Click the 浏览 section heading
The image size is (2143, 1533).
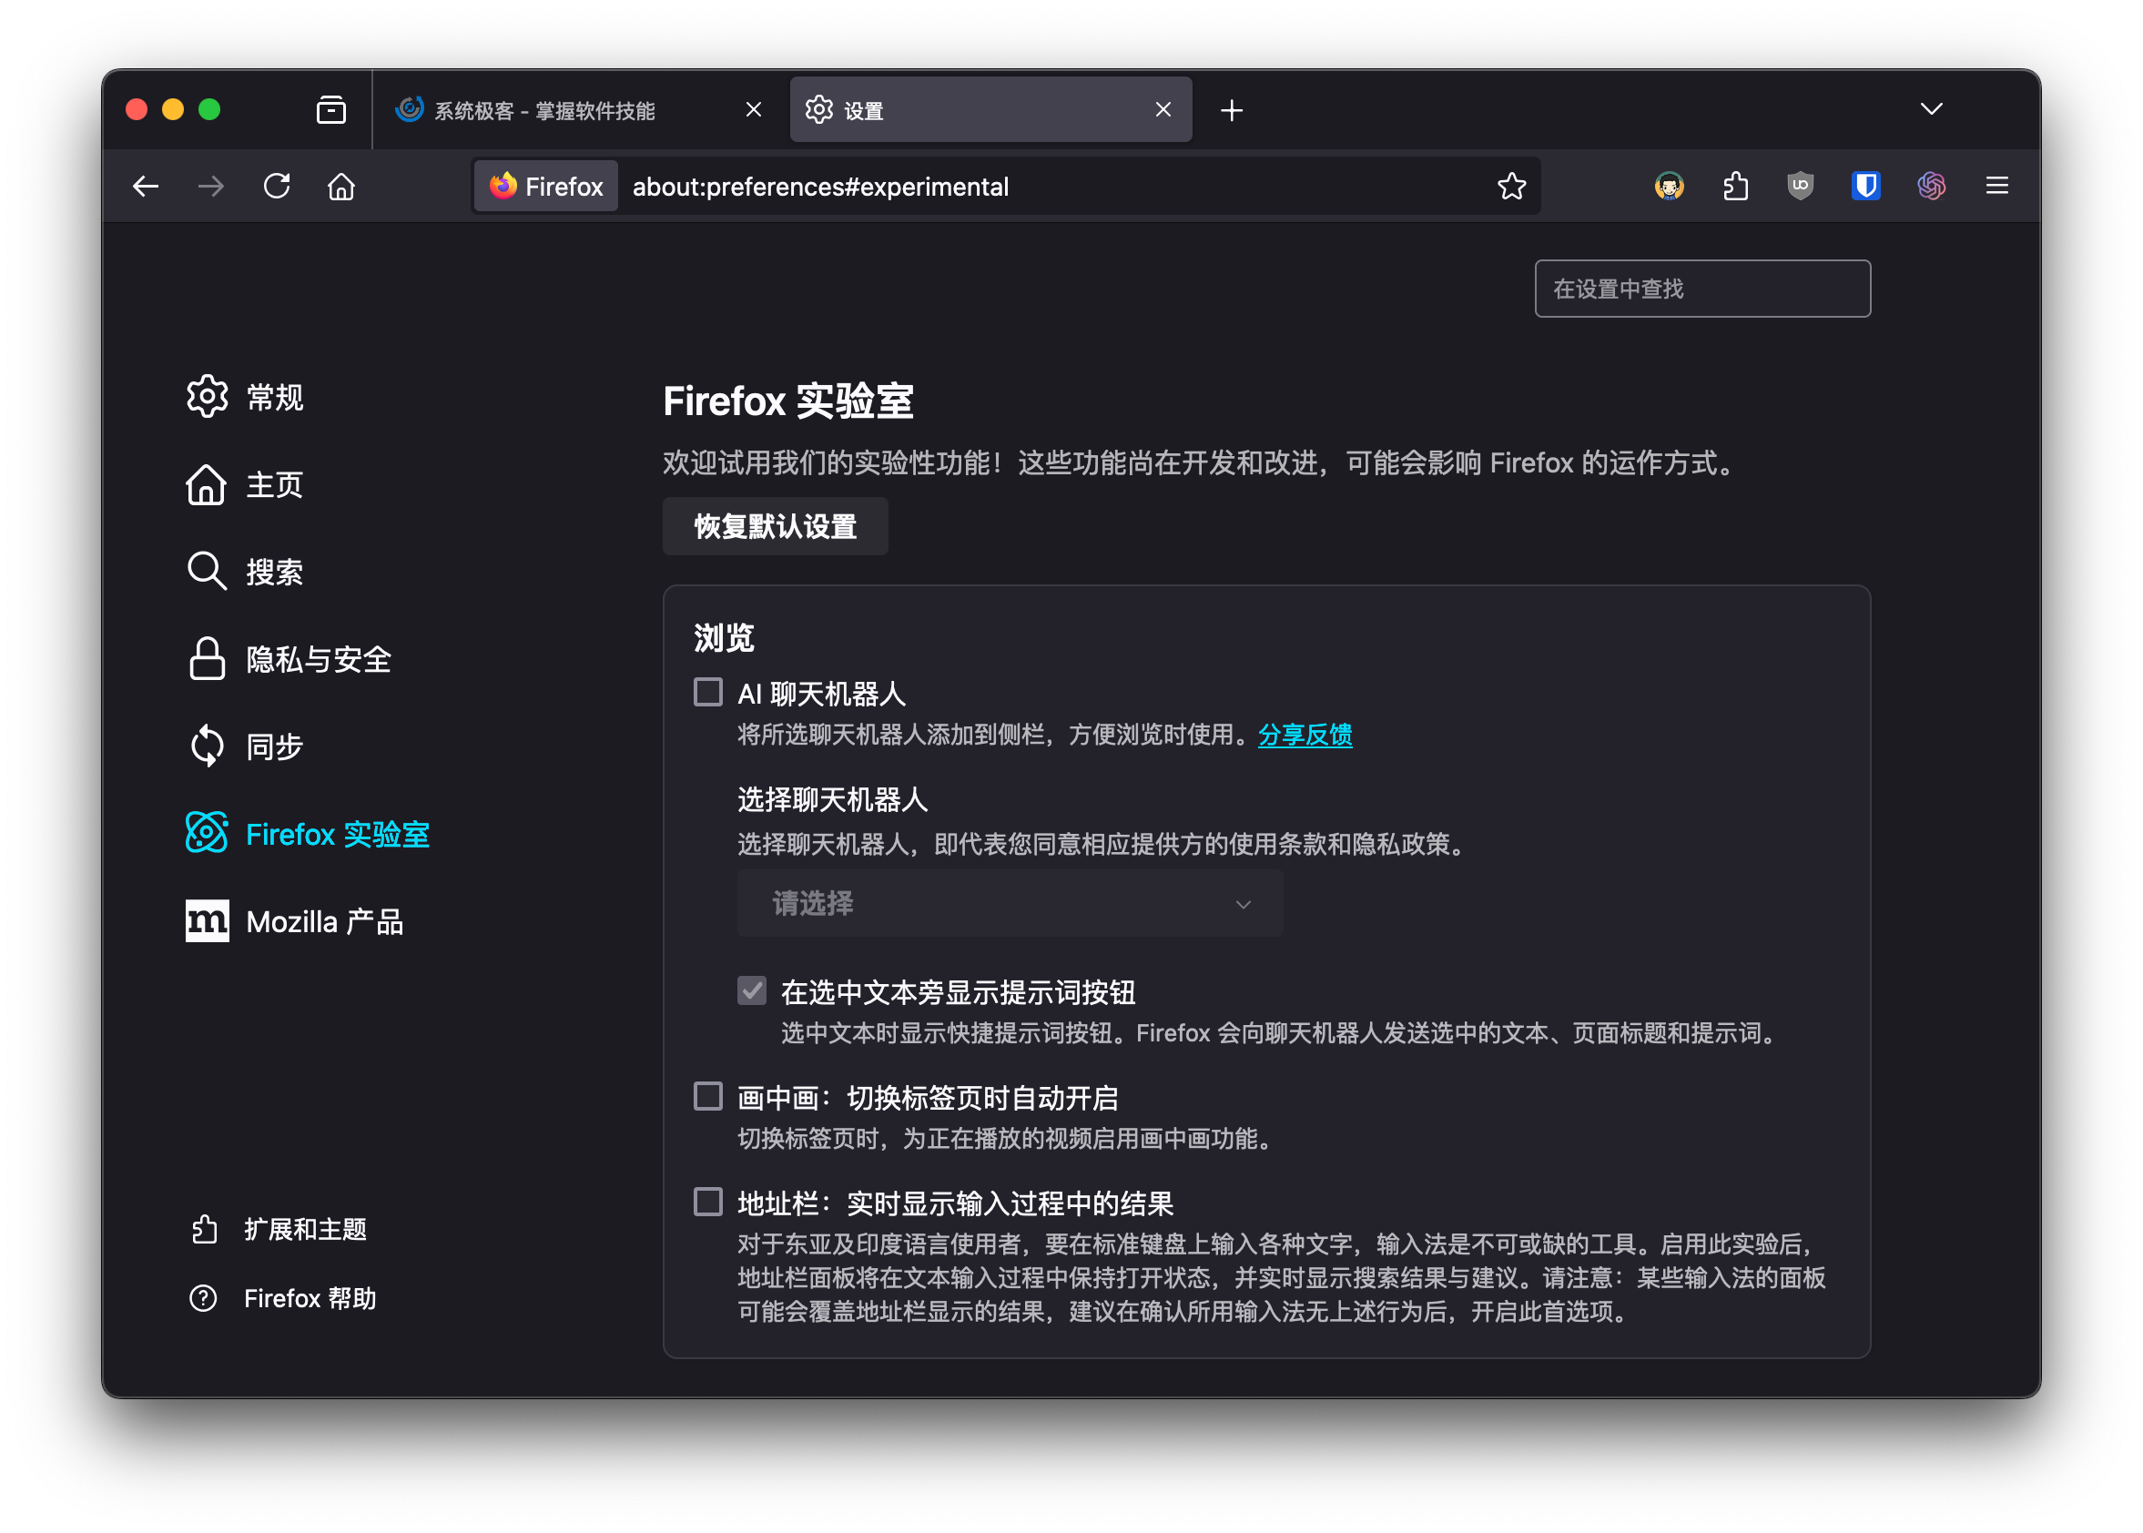click(724, 638)
